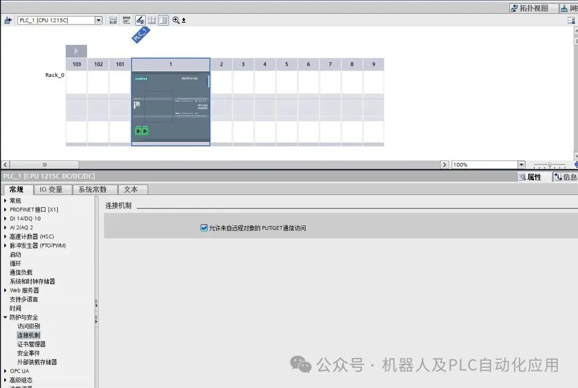This screenshot has height=388, width=578.
Task: Click slot header 103
Action: [x=77, y=64]
